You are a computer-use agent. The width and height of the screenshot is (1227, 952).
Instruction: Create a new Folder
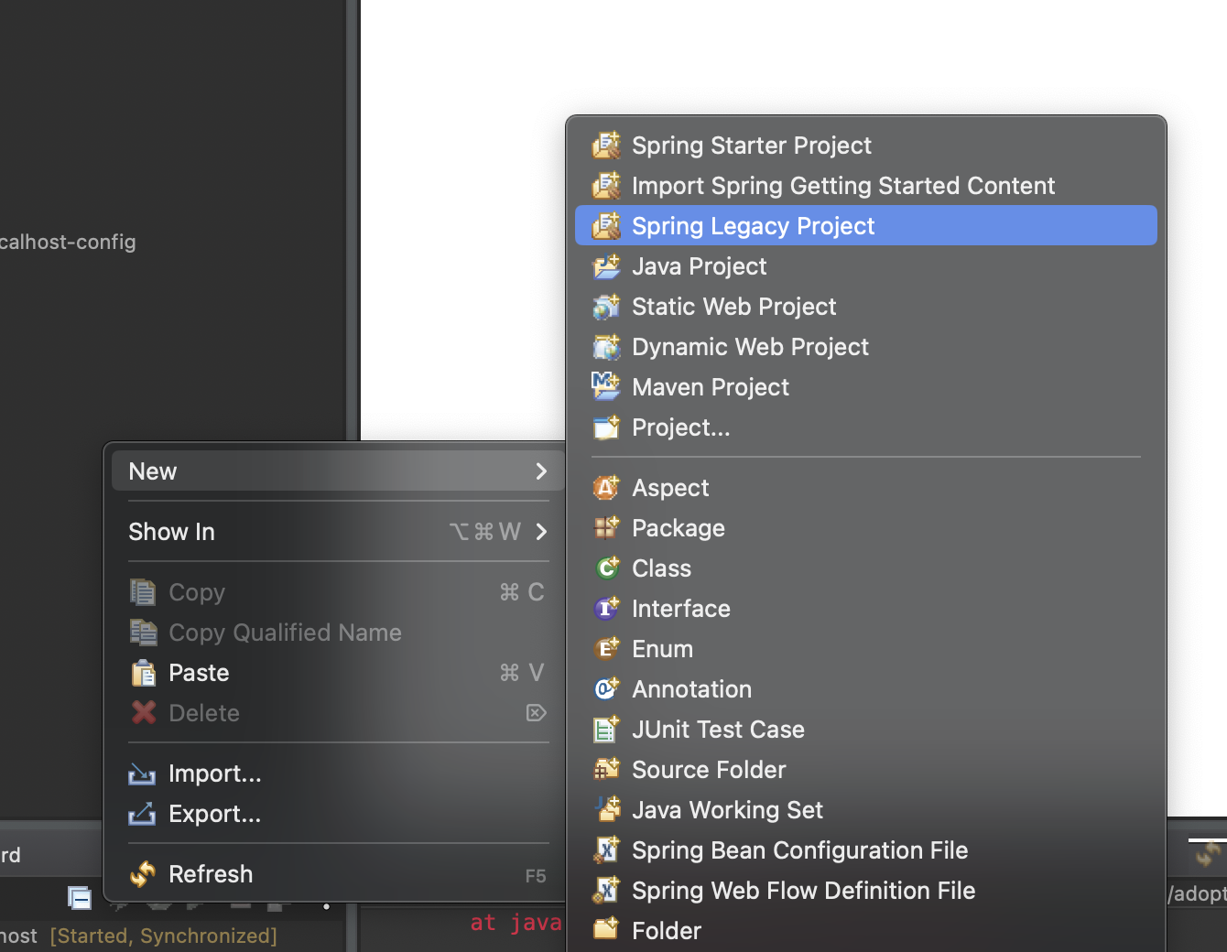click(x=866, y=931)
